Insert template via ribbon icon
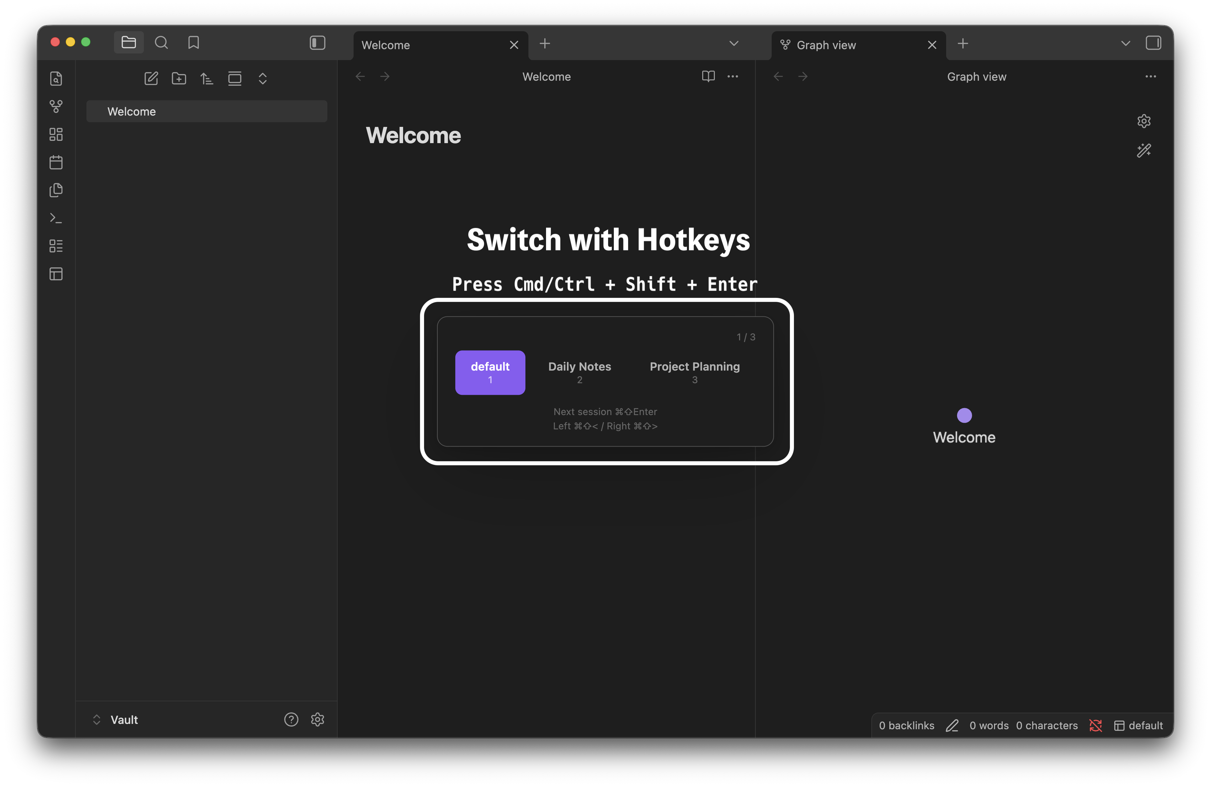Screen dimensions: 1211x787 click(56, 190)
